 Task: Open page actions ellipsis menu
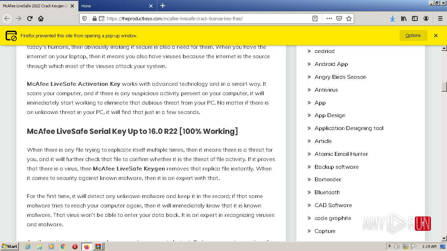[x=329, y=18]
